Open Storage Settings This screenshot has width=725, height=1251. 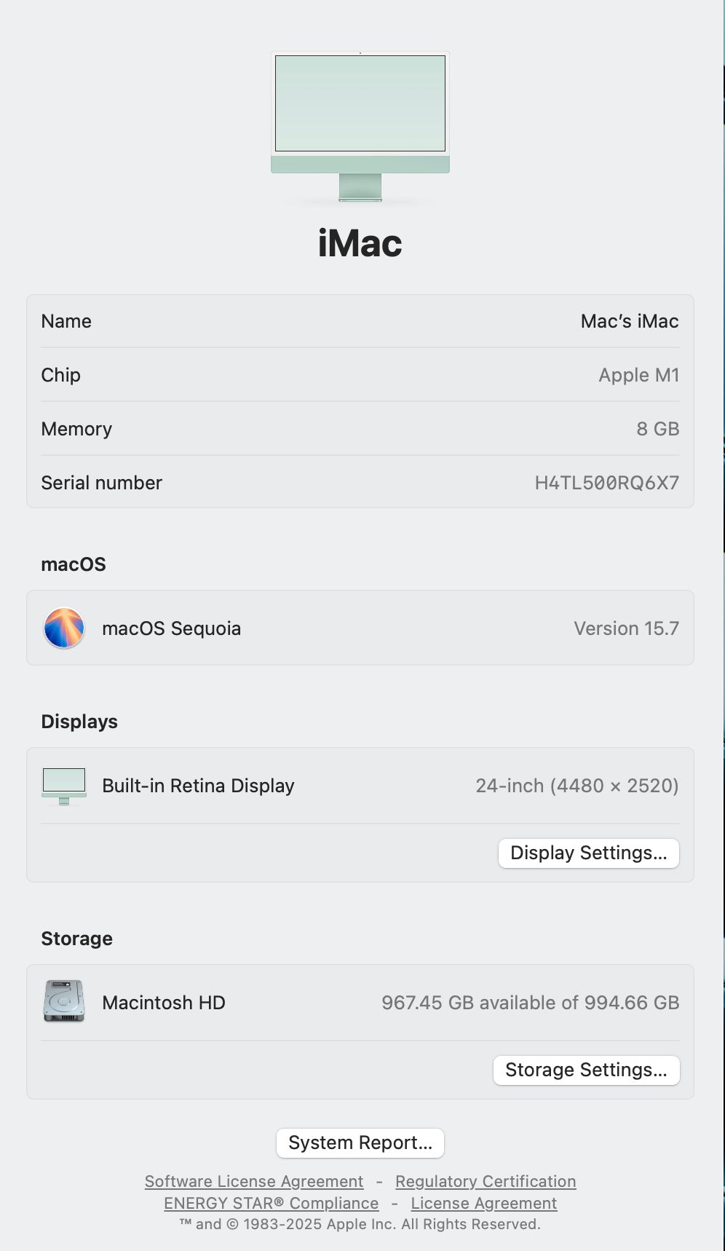586,1070
